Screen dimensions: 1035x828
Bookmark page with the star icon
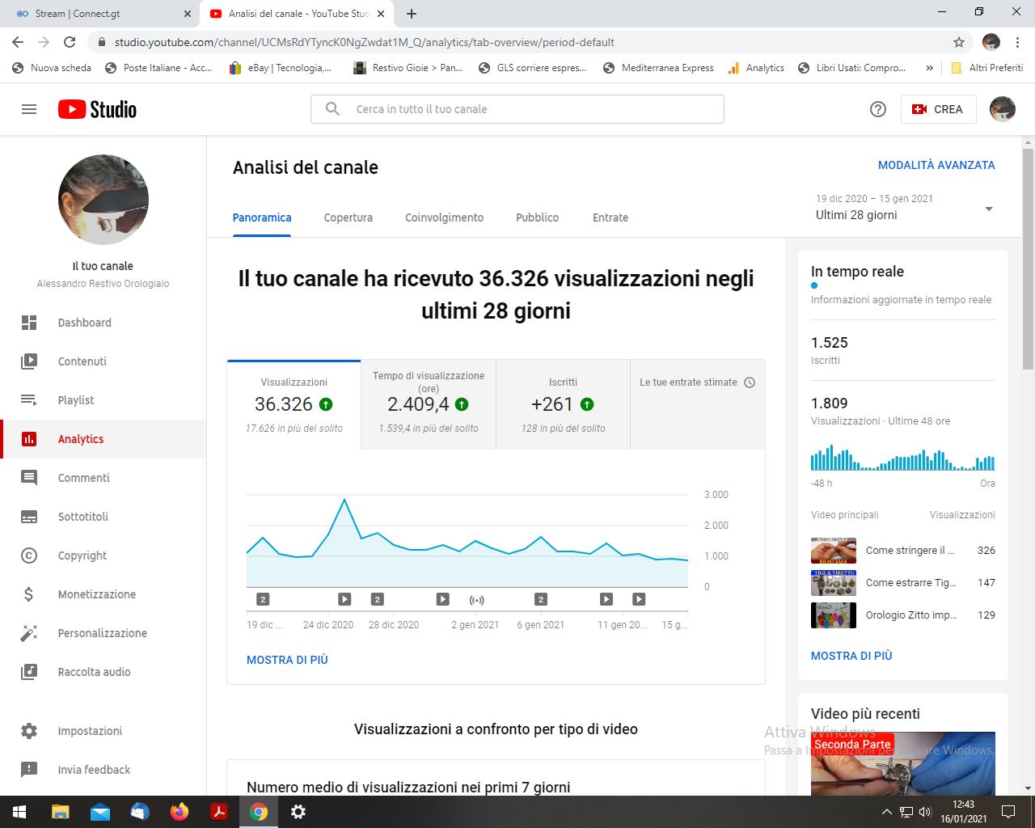pyautogui.click(x=959, y=42)
